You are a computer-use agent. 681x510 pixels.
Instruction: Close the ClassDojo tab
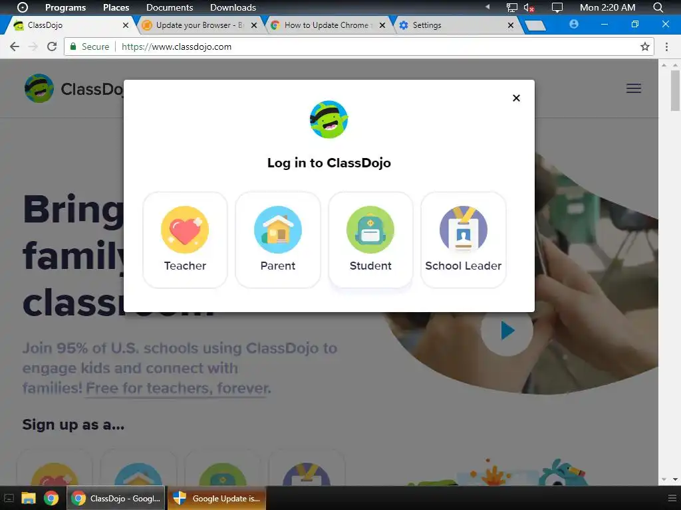tap(126, 25)
